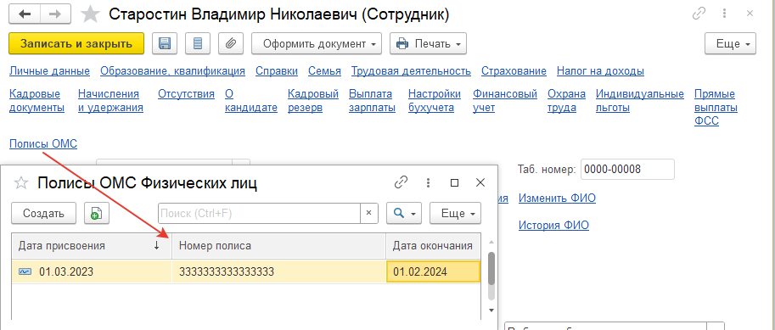Expand Оформить документ dropdown
Image resolution: width=775 pixels, height=330 pixels.
point(317,43)
